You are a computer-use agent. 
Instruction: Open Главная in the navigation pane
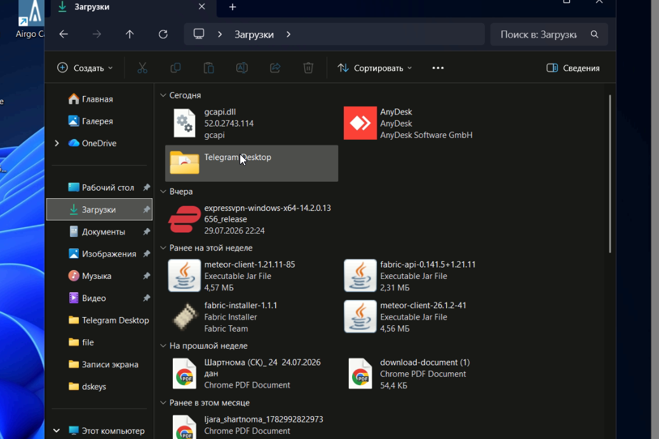coord(99,99)
